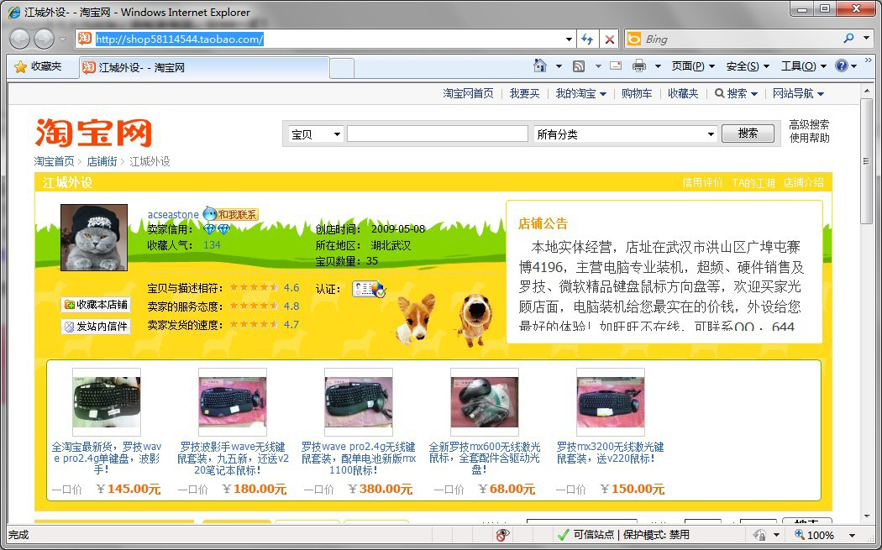Open the 罗技mx3200 keyboard product thumbnail
Viewport: 882px width, 550px height.
[610, 401]
